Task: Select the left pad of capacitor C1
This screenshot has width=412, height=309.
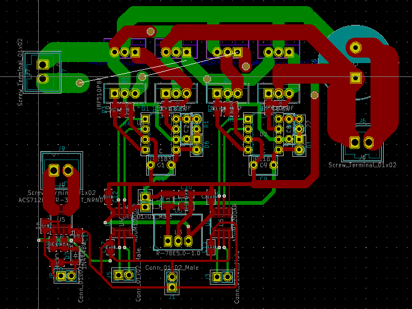Action: pos(151,165)
